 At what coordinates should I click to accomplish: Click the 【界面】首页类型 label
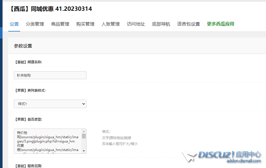(x=28, y=119)
